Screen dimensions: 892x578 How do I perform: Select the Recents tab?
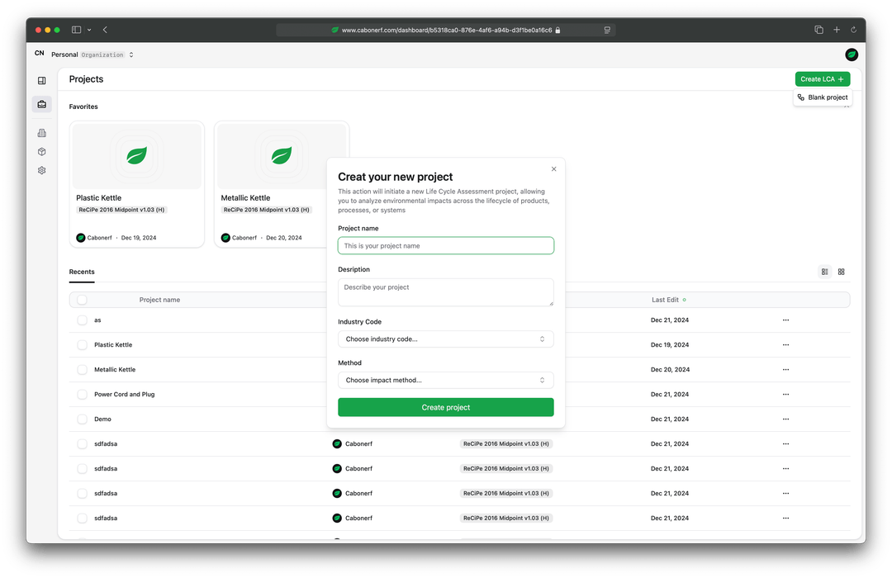coord(82,272)
